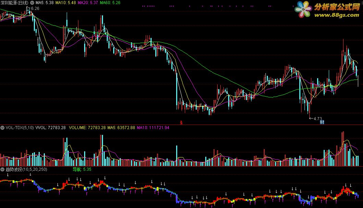
Task: Select the MA10: 5.48 label
Action: tap(65, 3)
